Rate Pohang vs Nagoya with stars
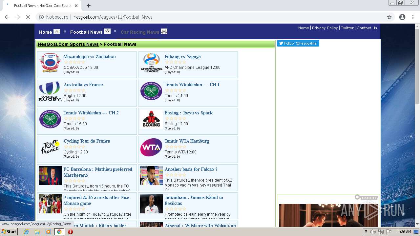 point(176,62)
